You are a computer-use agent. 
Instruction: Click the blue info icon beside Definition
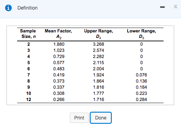[8, 8]
